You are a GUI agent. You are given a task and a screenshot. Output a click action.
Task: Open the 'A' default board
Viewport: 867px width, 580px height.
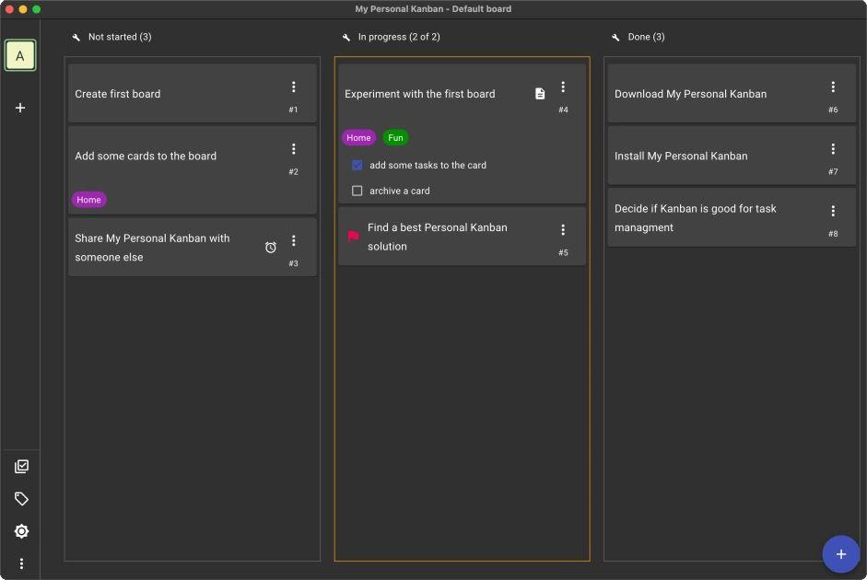[x=20, y=55]
